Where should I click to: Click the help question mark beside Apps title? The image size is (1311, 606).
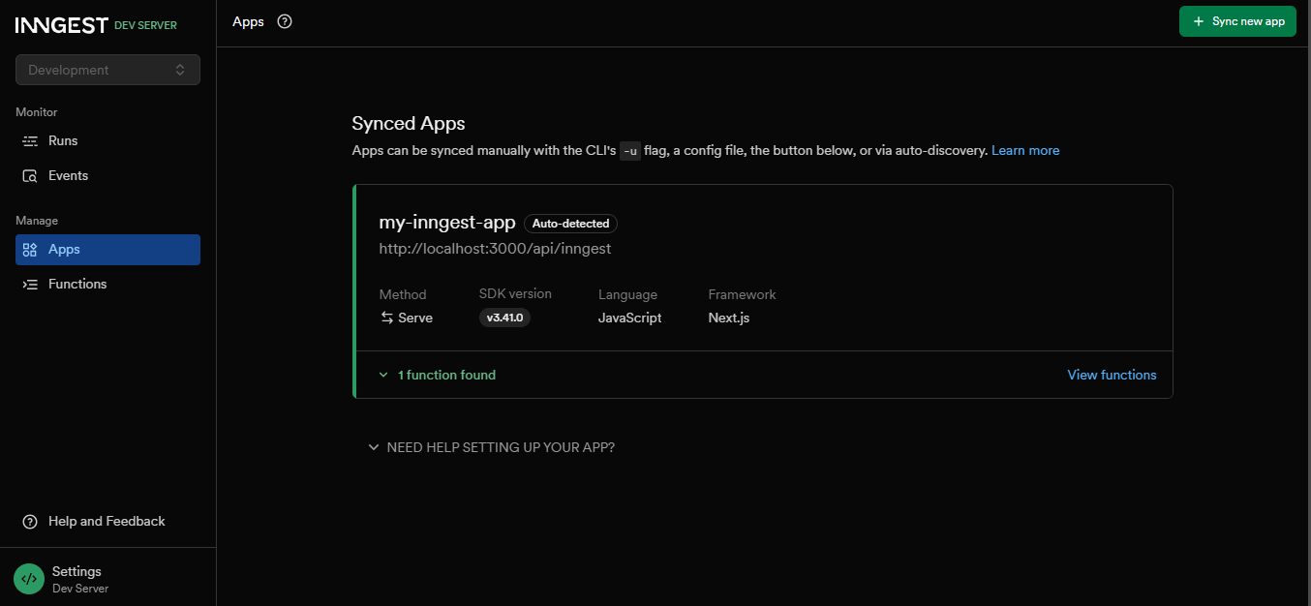(285, 21)
